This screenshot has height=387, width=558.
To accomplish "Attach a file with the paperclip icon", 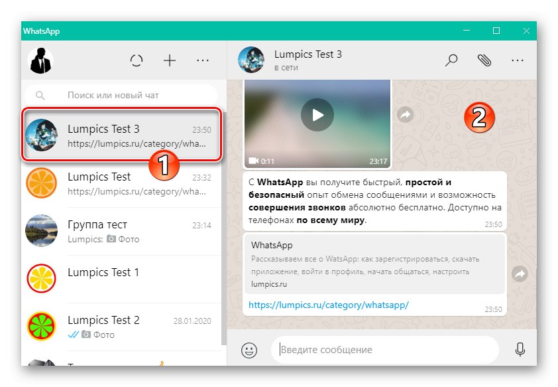I will [484, 60].
